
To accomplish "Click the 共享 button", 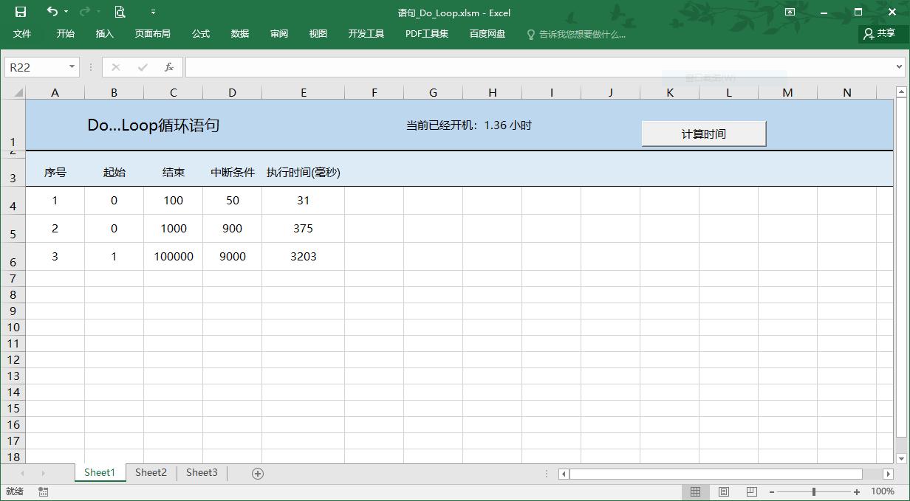I will 881,33.
